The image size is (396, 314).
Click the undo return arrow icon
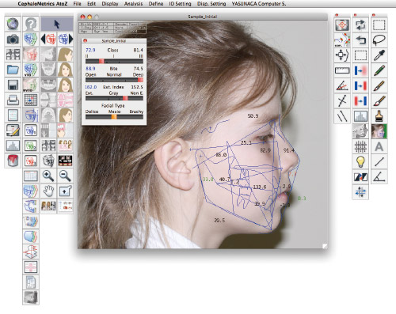click(360, 40)
